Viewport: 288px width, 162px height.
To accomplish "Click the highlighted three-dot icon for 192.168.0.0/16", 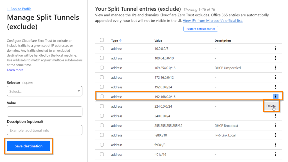I will [276, 96].
